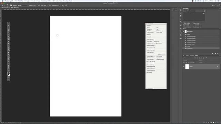Toggle history brush source beside Senza titolo-1 snapshot
The width and height of the screenshot is (221, 124).
183,31
